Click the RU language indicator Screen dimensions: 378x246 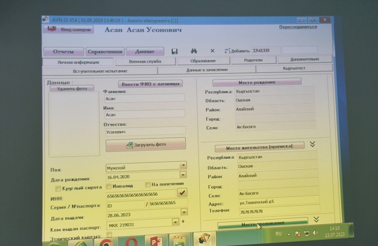[278, 234]
